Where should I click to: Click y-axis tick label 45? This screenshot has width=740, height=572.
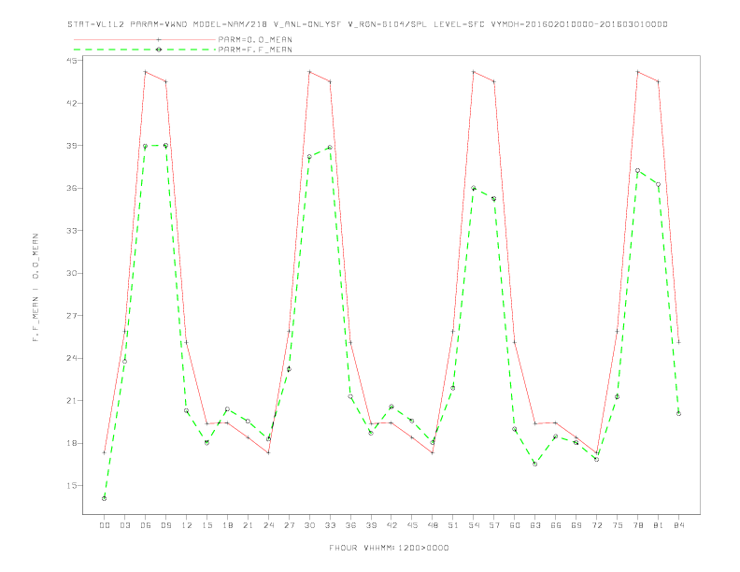click(72, 61)
